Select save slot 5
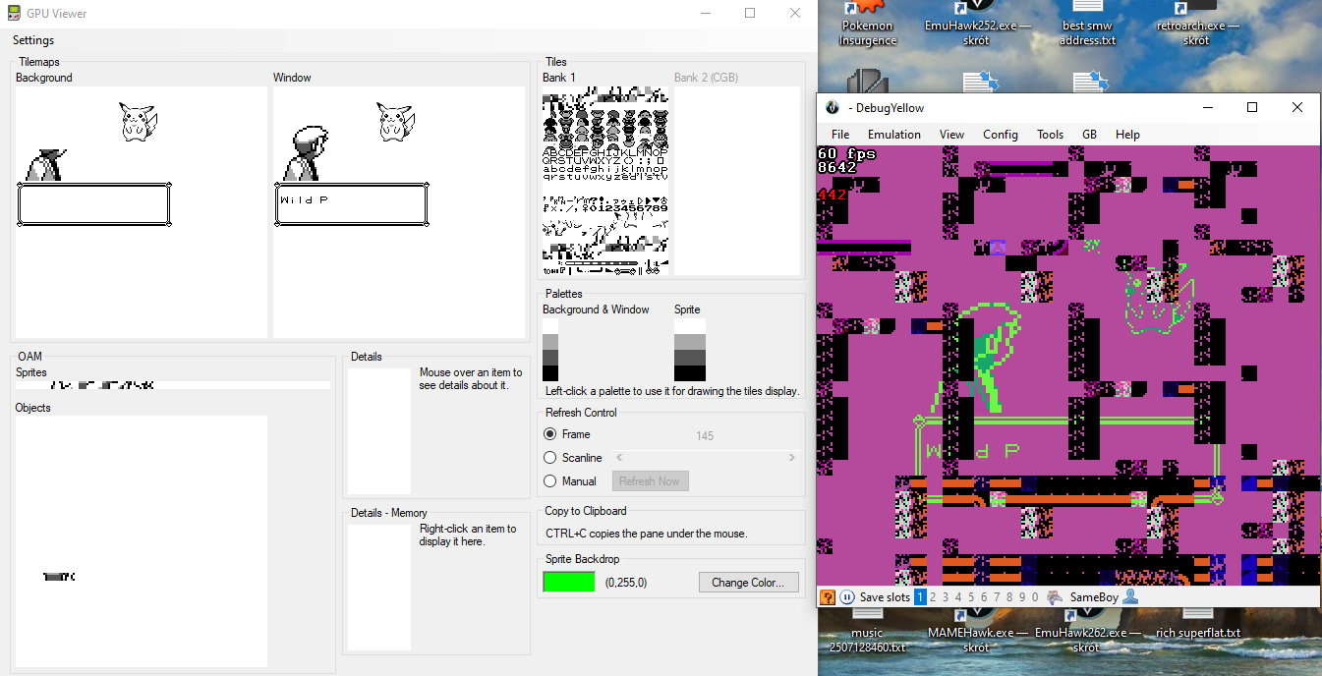This screenshot has width=1322, height=676. (971, 597)
